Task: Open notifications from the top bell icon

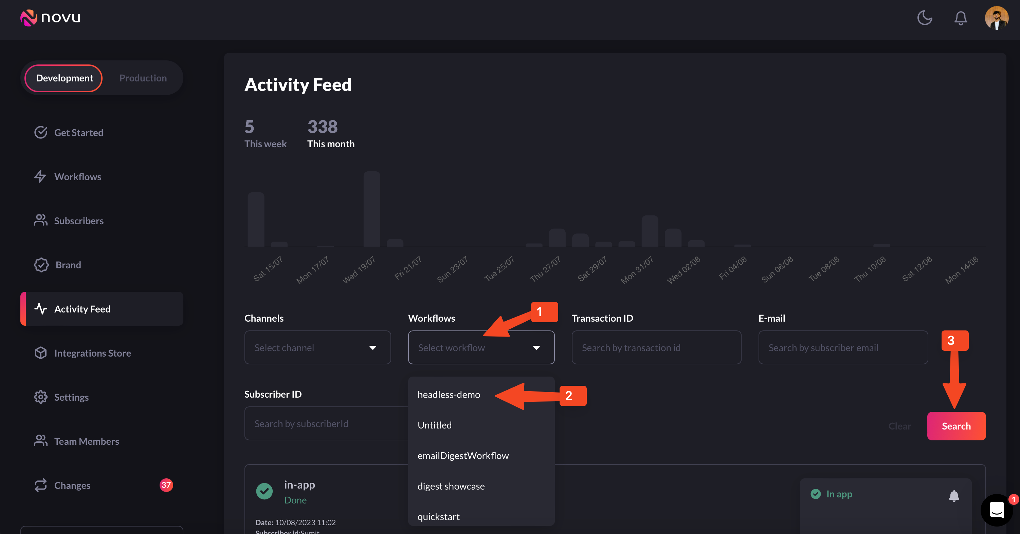Action: [x=960, y=18]
